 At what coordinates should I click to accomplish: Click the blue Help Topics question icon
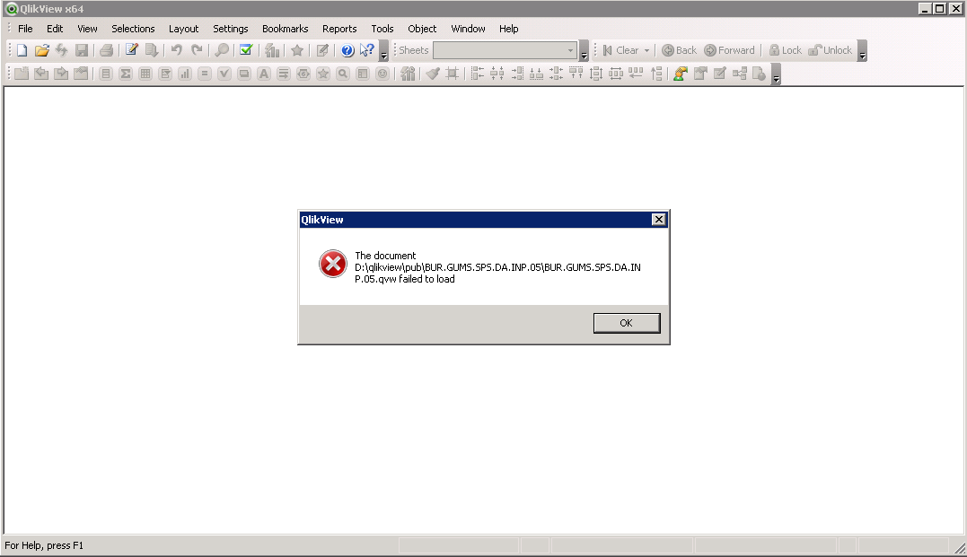point(347,50)
